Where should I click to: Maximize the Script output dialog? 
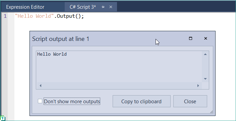tap(190, 38)
